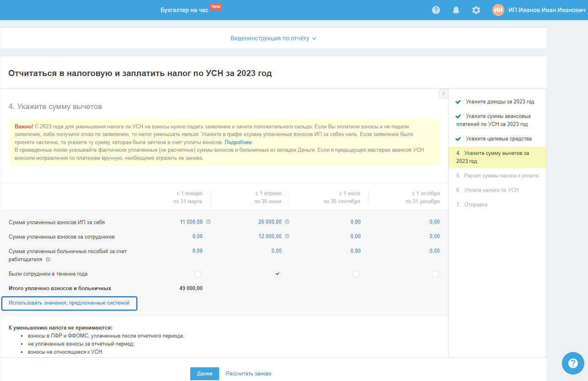Click the page title 'Отчитаться в налоговую…'

coord(140,73)
